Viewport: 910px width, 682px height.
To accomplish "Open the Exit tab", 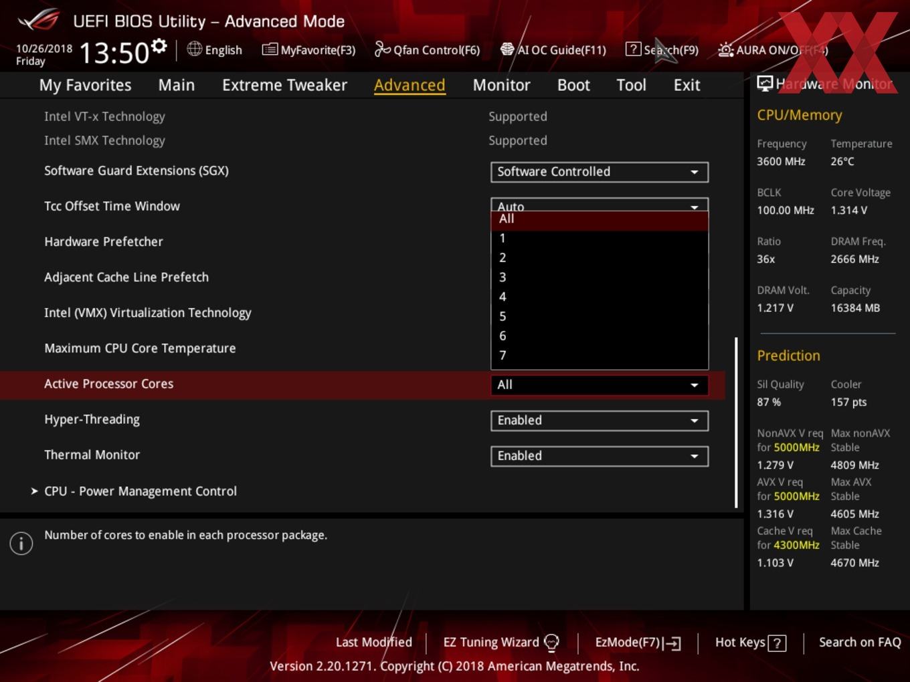I will tap(687, 85).
